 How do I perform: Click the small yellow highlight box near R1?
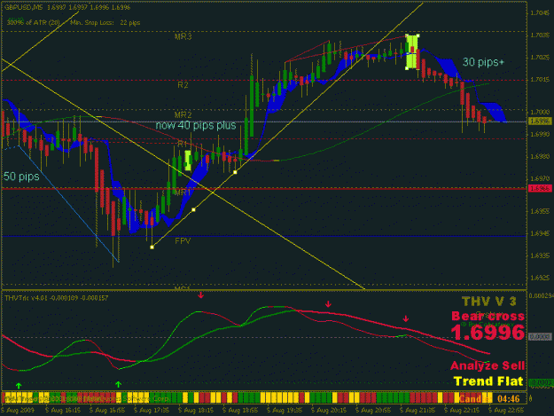pyautogui.click(x=188, y=161)
